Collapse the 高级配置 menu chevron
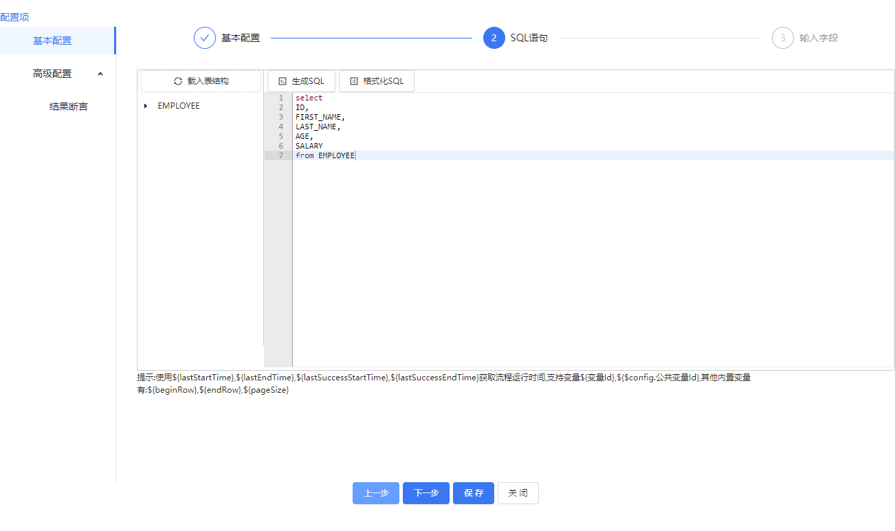Screen dimensions: 895x531 [x=100, y=74]
